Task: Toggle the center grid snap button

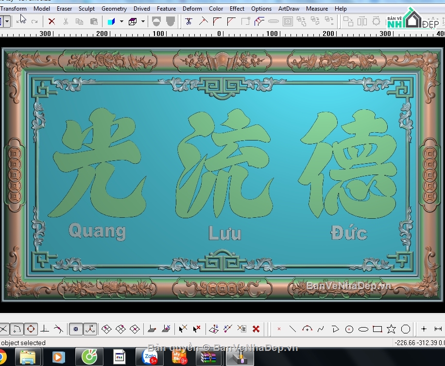Action: (x=76, y=329)
